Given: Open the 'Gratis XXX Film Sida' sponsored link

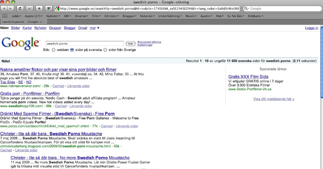Looking at the screenshot, I should coord(248,77).
